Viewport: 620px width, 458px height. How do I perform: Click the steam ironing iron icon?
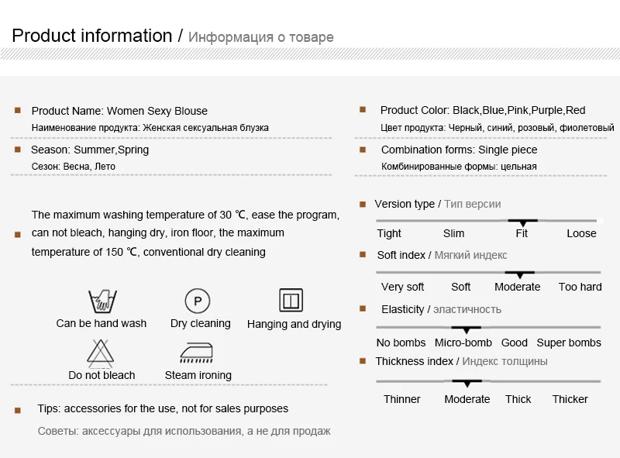click(197, 353)
